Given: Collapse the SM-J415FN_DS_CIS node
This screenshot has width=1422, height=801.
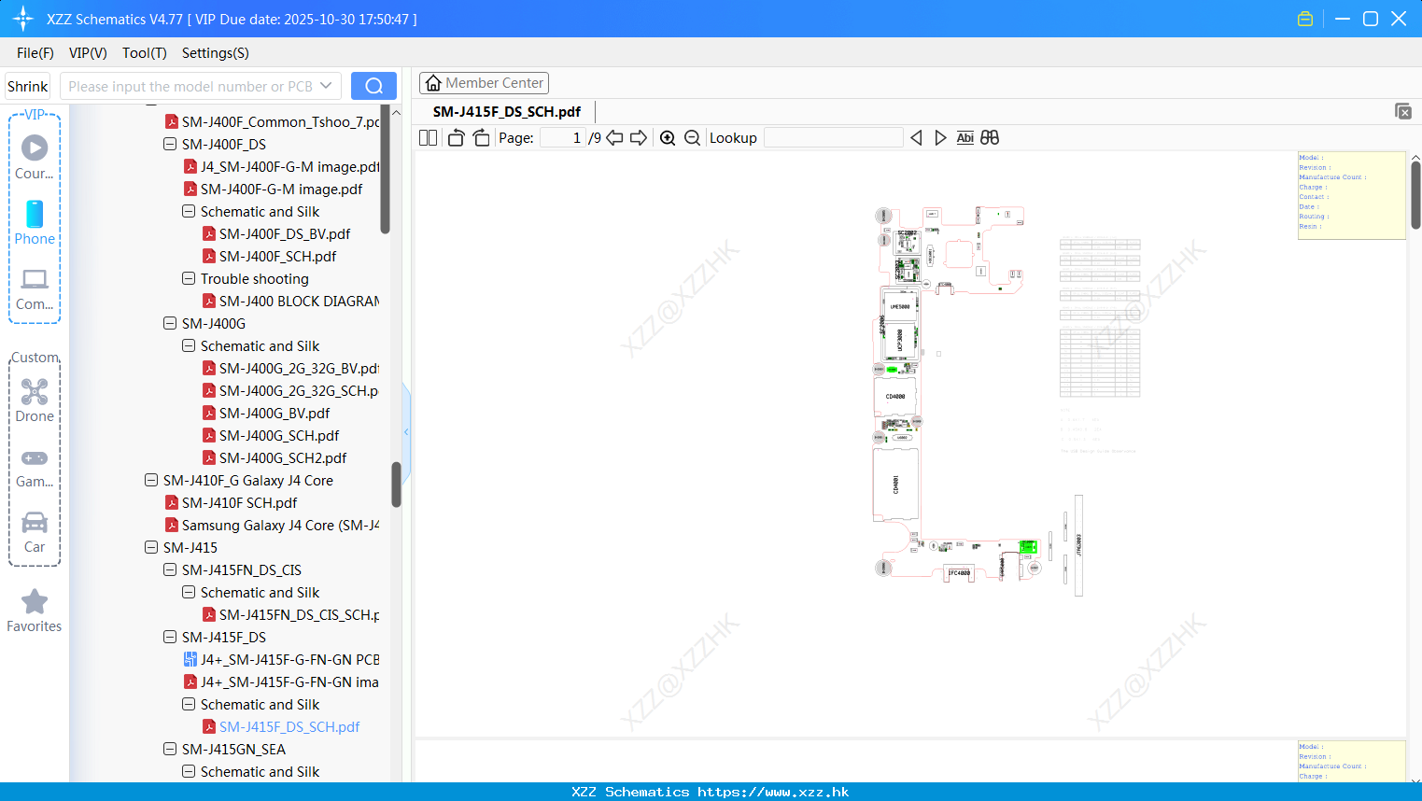Looking at the screenshot, I should [170, 569].
